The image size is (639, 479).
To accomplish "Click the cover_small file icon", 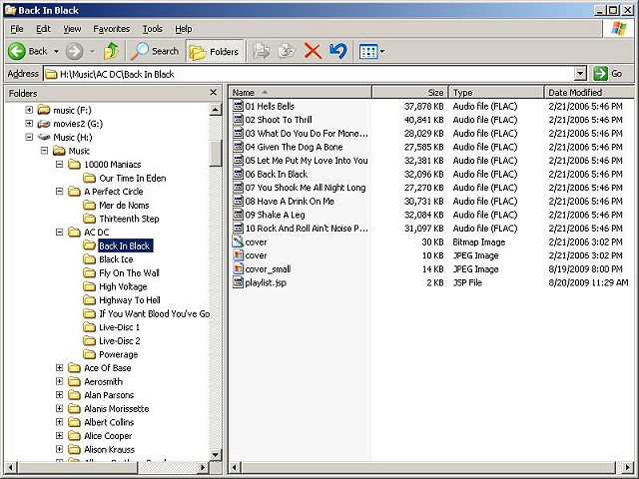I will click(238, 268).
